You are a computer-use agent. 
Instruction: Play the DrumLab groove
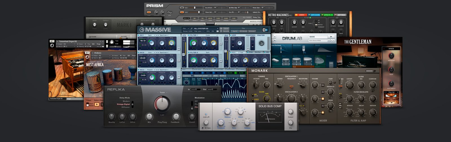[331, 37]
